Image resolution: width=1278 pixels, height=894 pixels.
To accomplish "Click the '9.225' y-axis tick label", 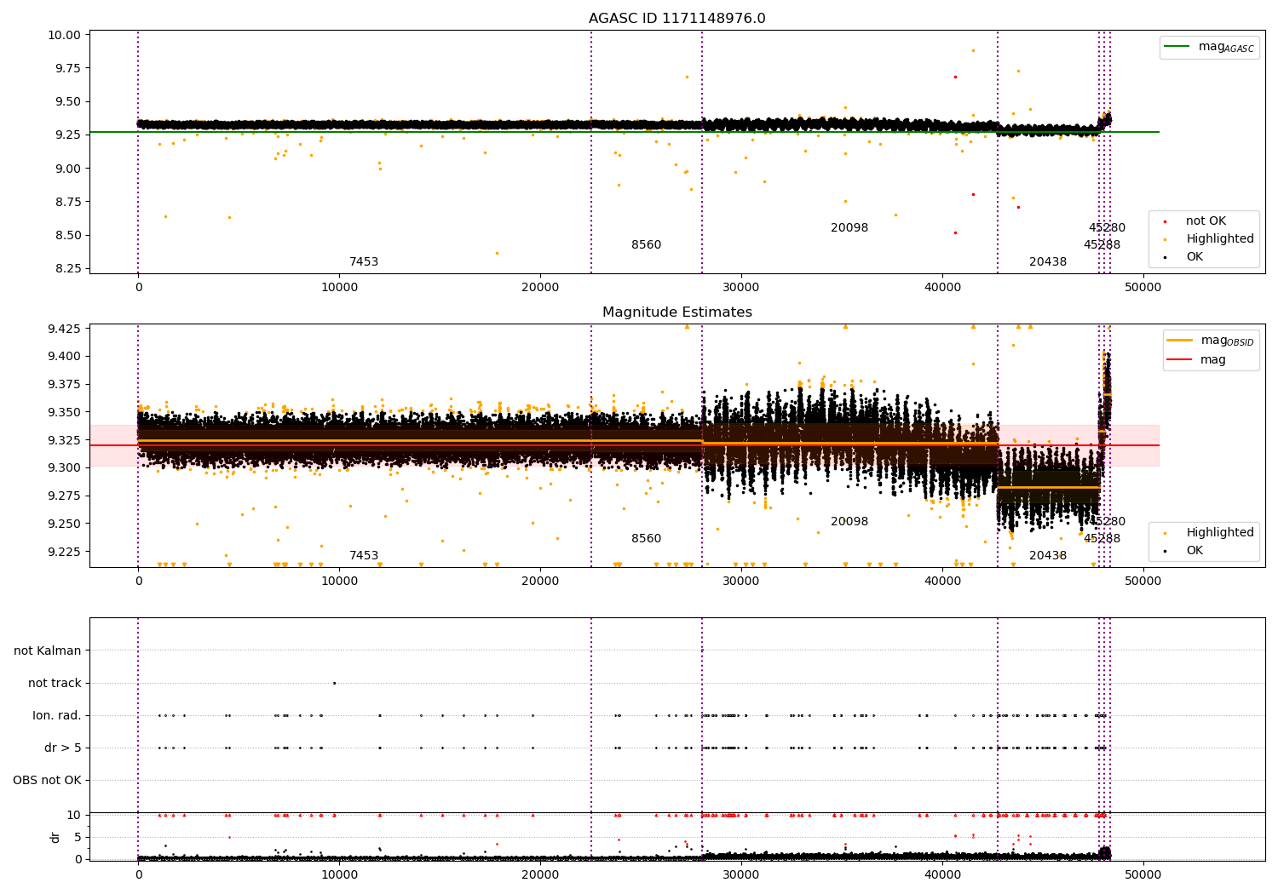I will pos(67,552).
